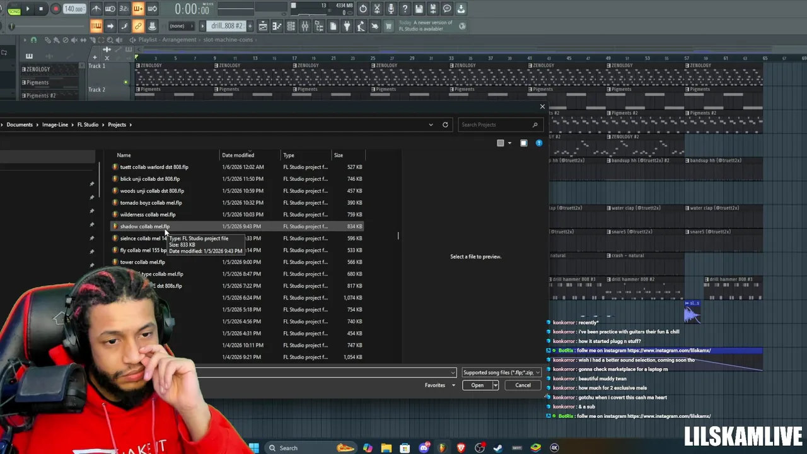Click the tempo value 140.000

pos(74,9)
